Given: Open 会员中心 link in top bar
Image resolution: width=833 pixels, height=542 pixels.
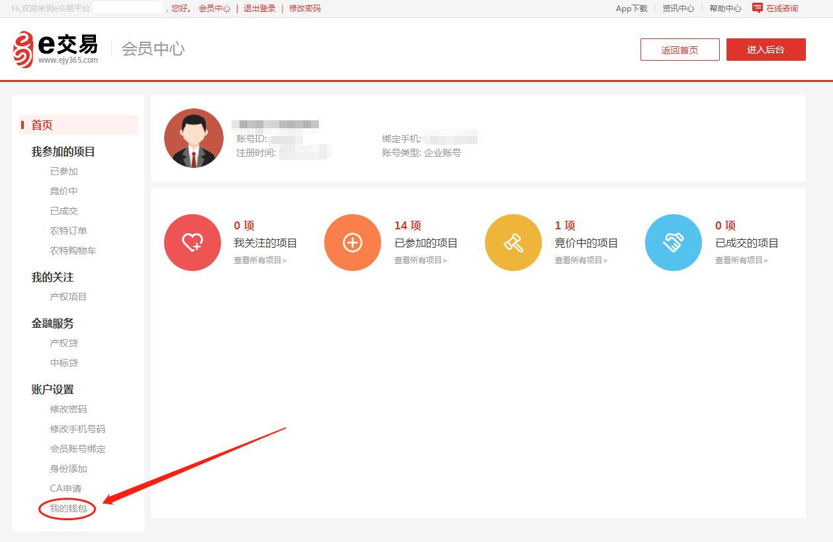Looking at the screenshot, I should [x=215, y=9].
